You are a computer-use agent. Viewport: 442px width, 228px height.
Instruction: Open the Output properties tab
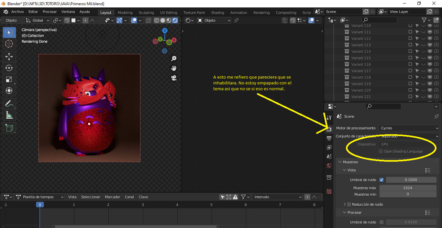pos(329,138)
